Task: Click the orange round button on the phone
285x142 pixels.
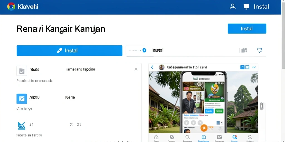Action: click(204, 128)
